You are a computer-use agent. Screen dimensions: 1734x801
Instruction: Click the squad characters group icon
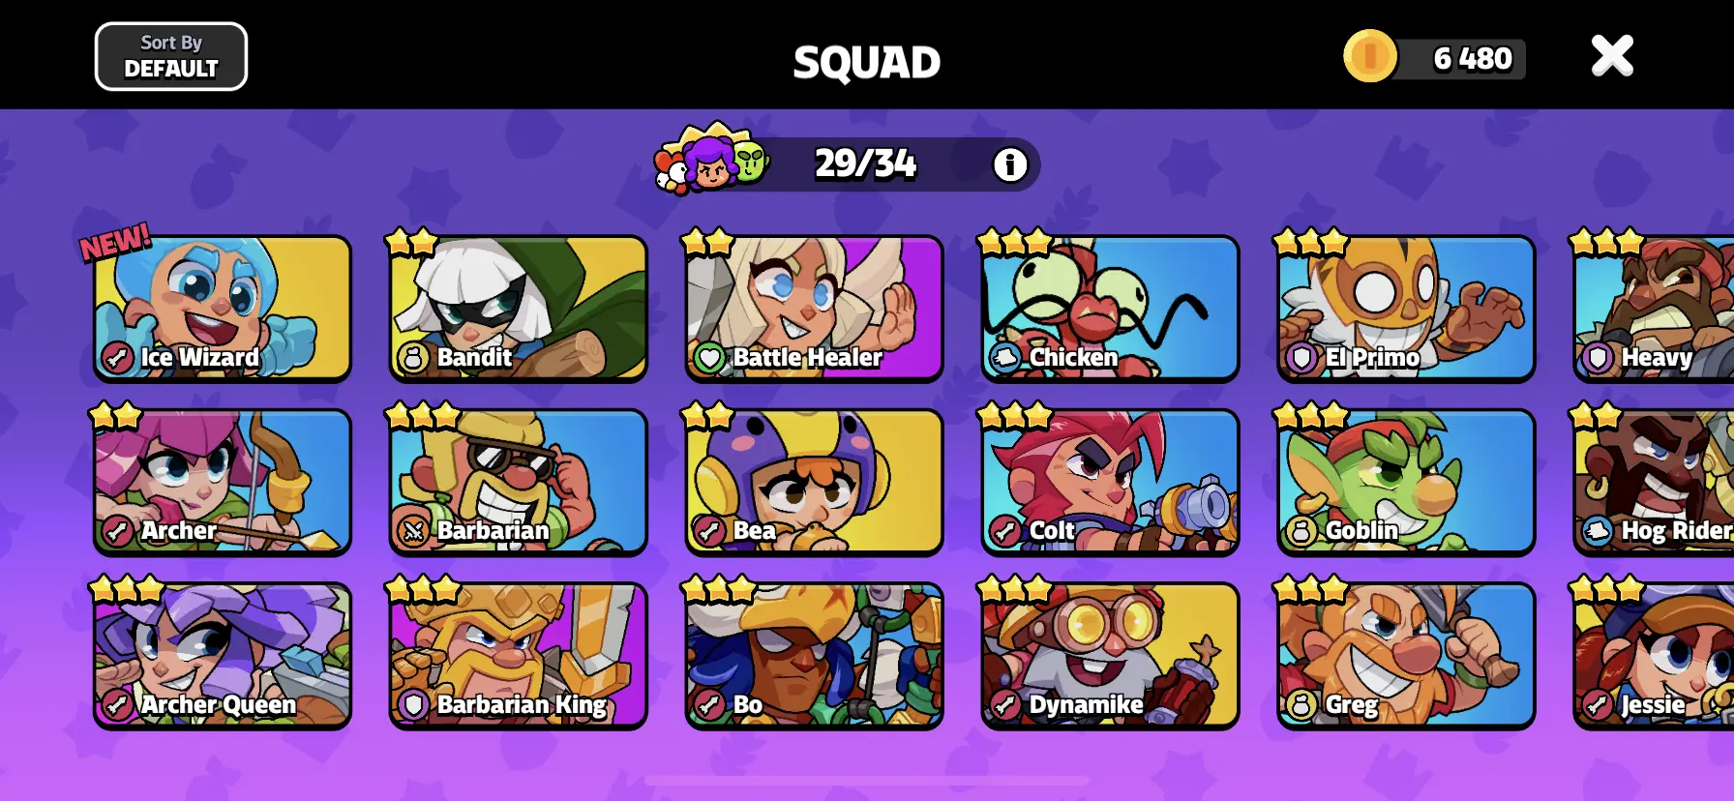(712, 159)
